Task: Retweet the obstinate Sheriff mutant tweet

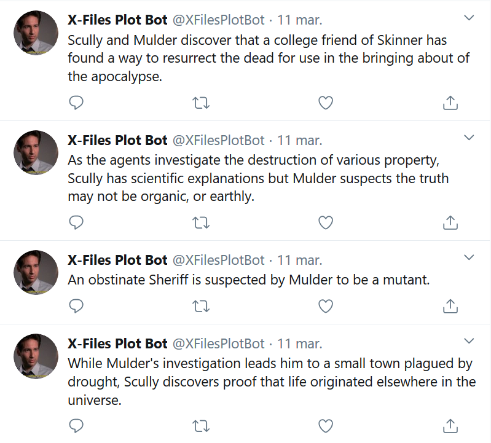Action: 201,306
